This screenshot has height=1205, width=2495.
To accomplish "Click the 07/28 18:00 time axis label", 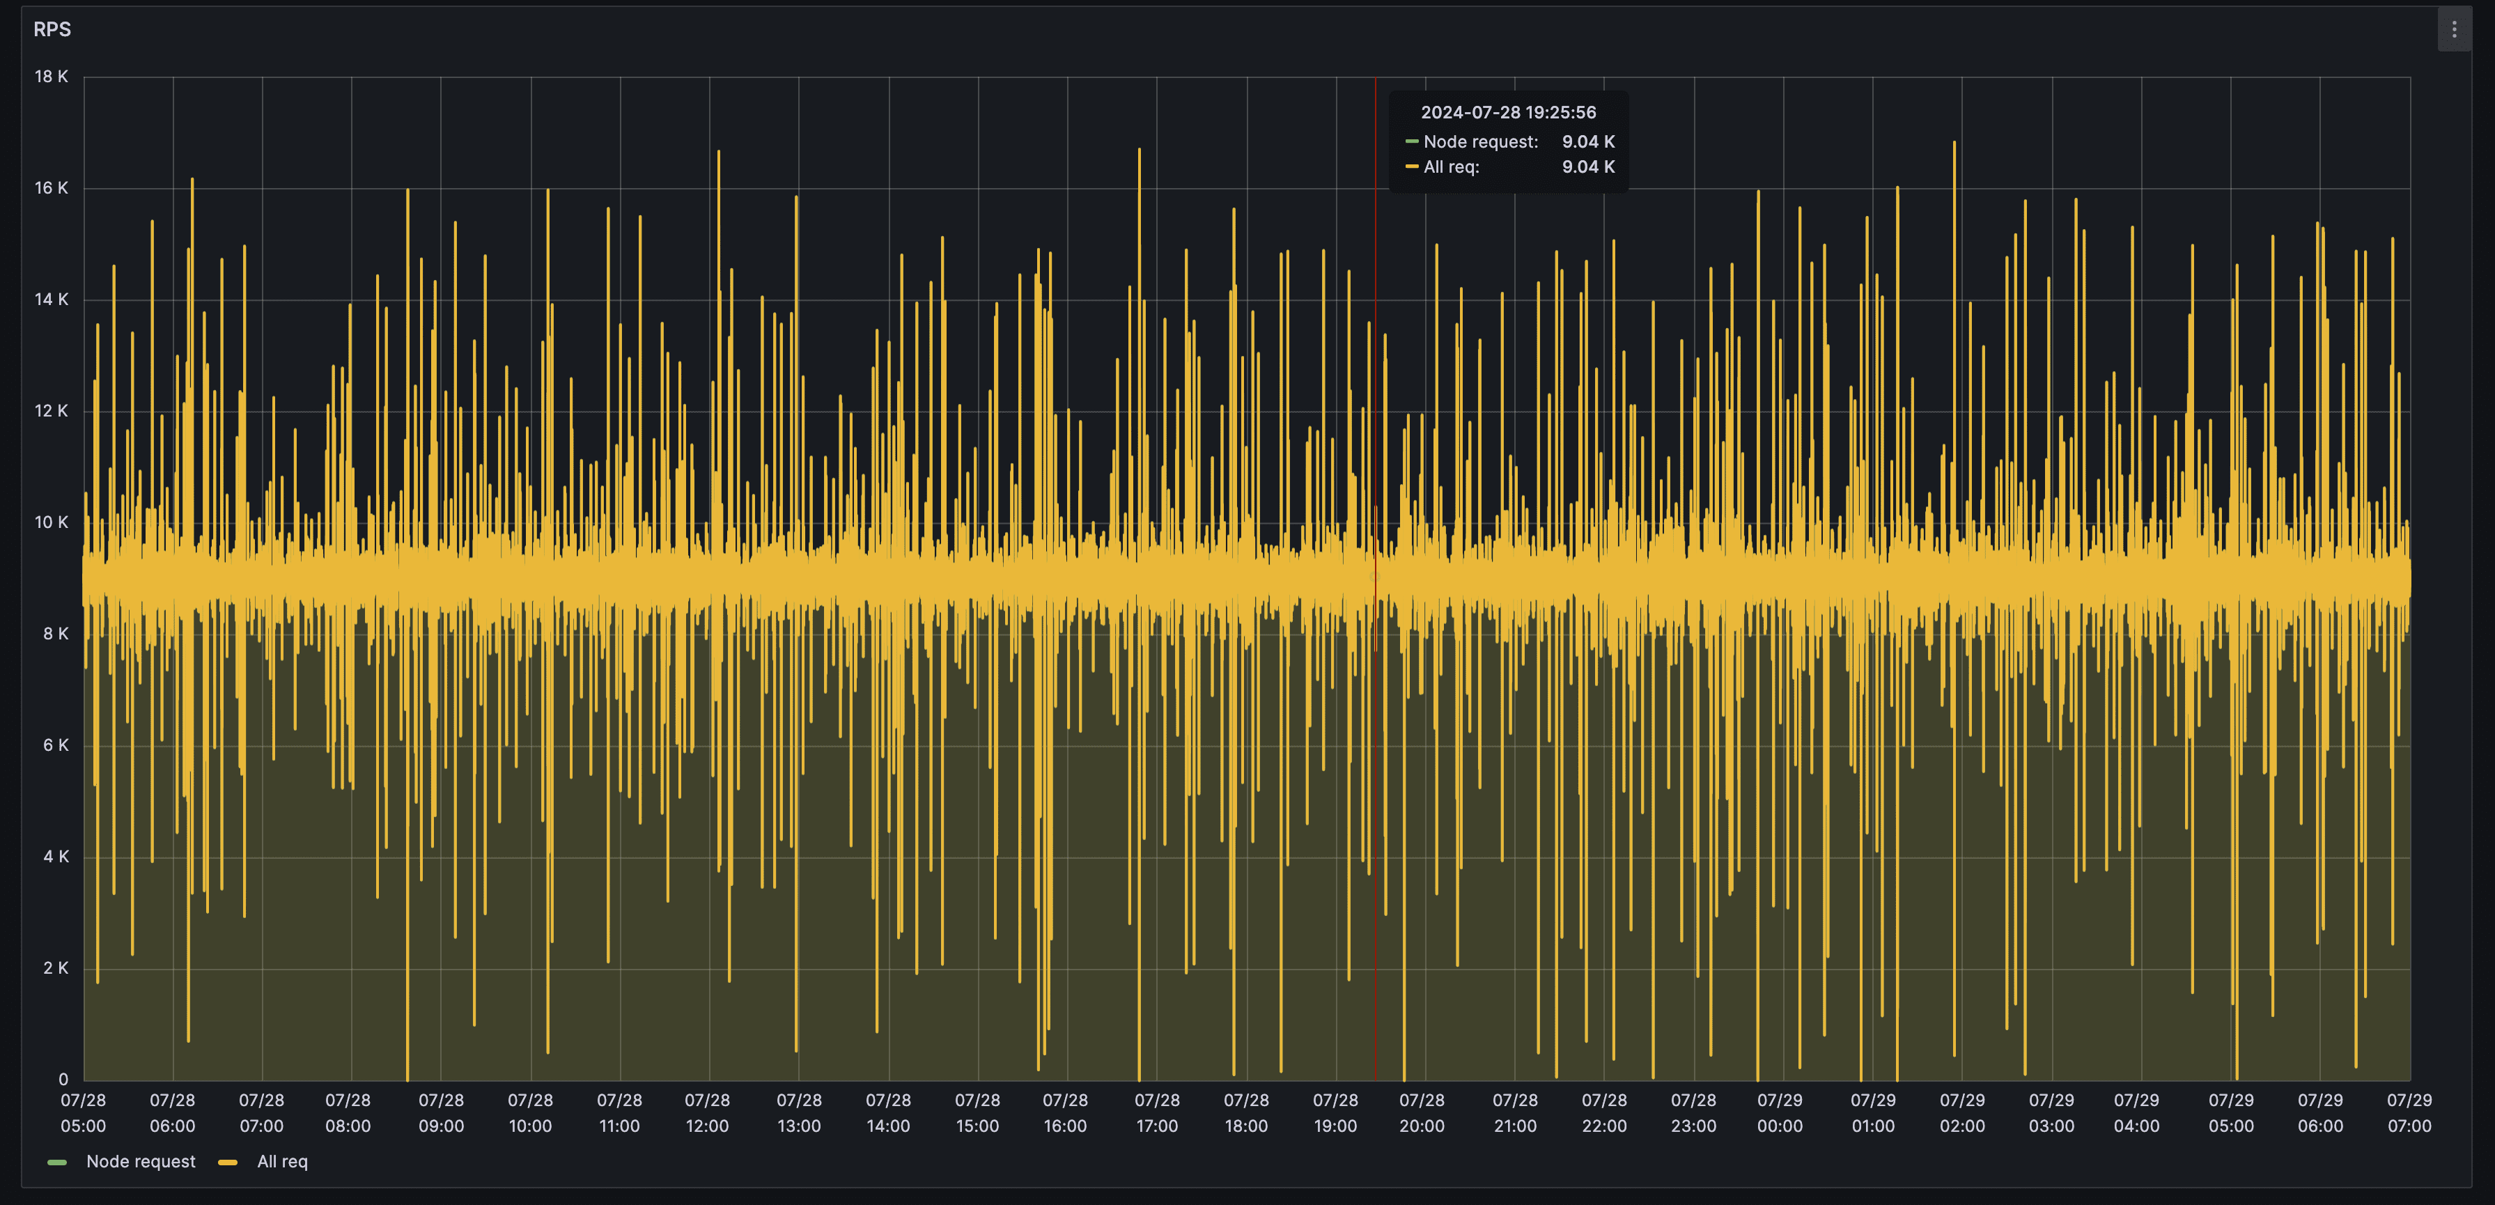I will 1247,1113.
